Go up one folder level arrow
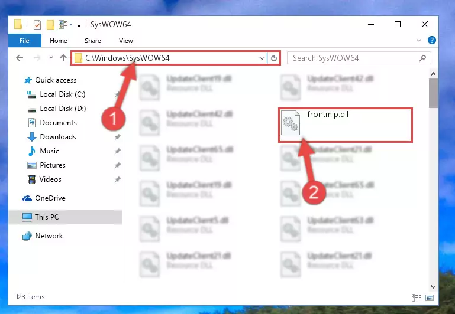 coord(63,58)
